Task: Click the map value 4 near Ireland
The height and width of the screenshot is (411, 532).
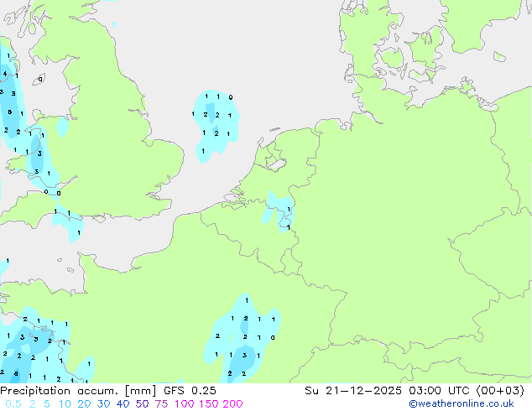Action: coord(5,74)
